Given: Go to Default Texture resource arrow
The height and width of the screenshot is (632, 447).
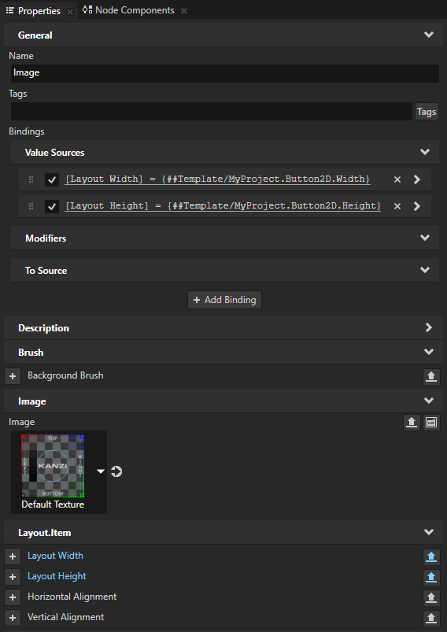Looking at the screenshot, I should click(x=116, y=471).
